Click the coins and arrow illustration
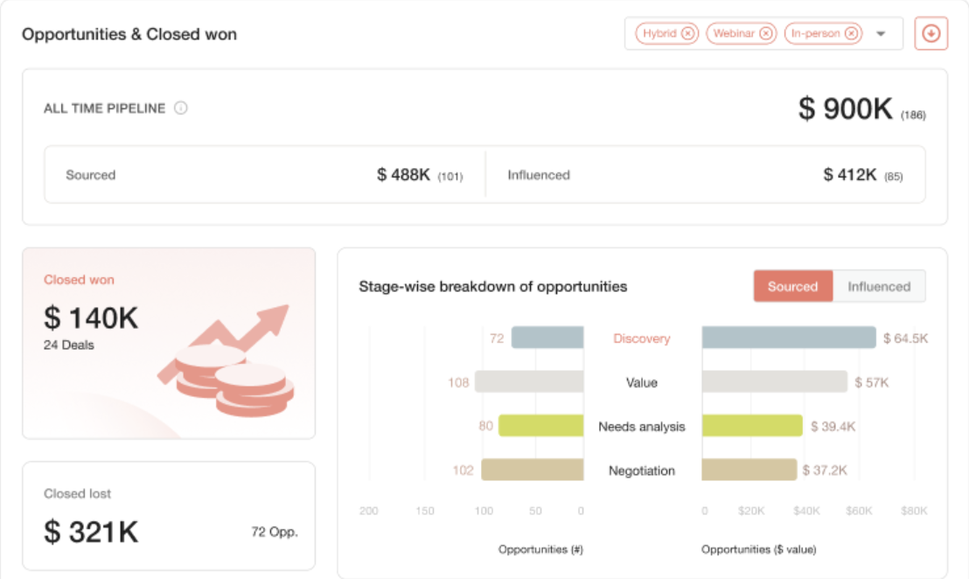The width and height of the screenshot is (969, 579). (x=227, y=360)
